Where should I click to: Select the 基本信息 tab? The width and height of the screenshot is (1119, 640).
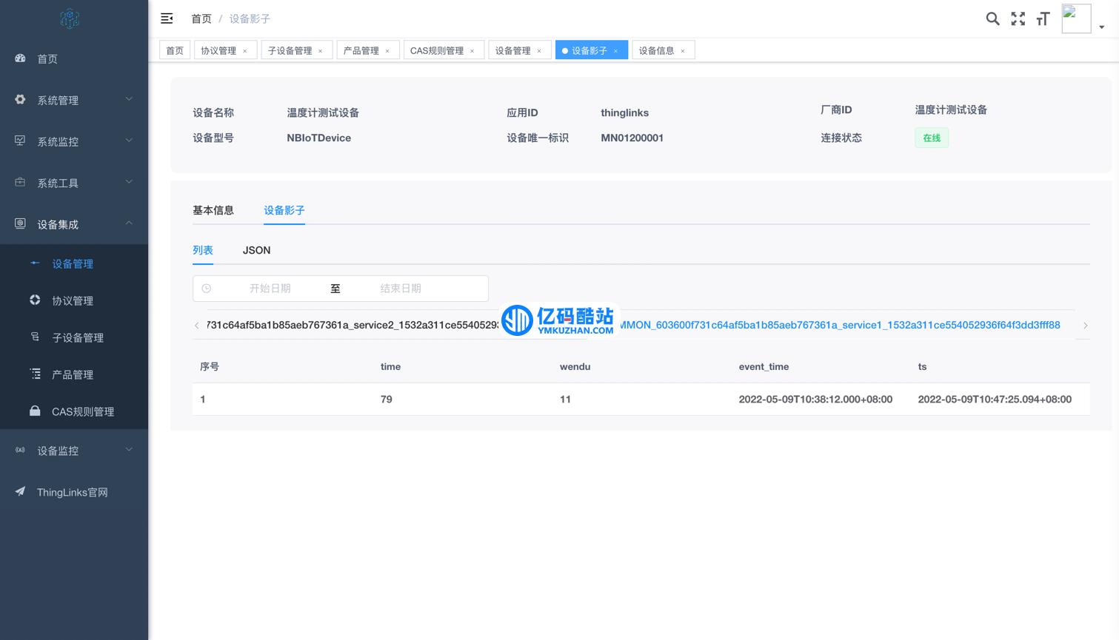click(213, 210)
